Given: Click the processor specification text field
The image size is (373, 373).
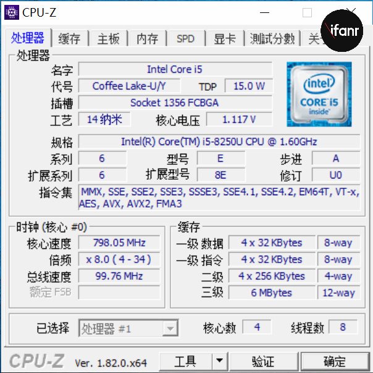Looking at the screenshot, I should coord(219,142).
